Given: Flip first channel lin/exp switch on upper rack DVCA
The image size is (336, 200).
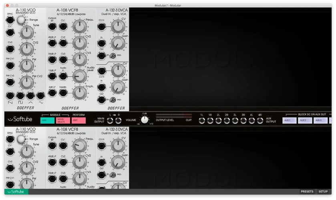Looking at the screenshot, I should point(113,56).
